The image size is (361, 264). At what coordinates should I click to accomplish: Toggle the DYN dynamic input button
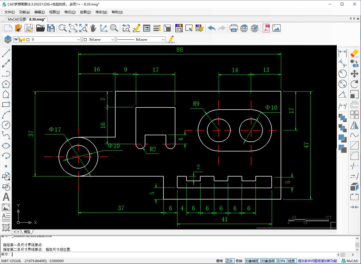coord(281,261)
